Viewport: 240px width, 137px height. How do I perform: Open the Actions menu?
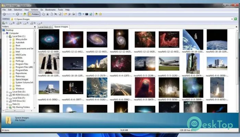tap(35, 10)
